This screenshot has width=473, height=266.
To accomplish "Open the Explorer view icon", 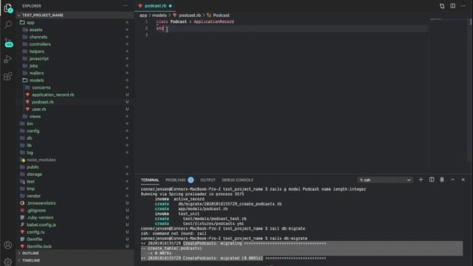I will (x=8, y=8).
